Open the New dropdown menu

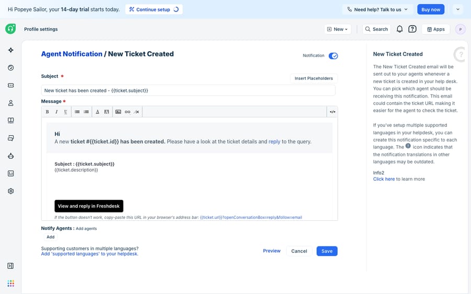pos(338,29)
